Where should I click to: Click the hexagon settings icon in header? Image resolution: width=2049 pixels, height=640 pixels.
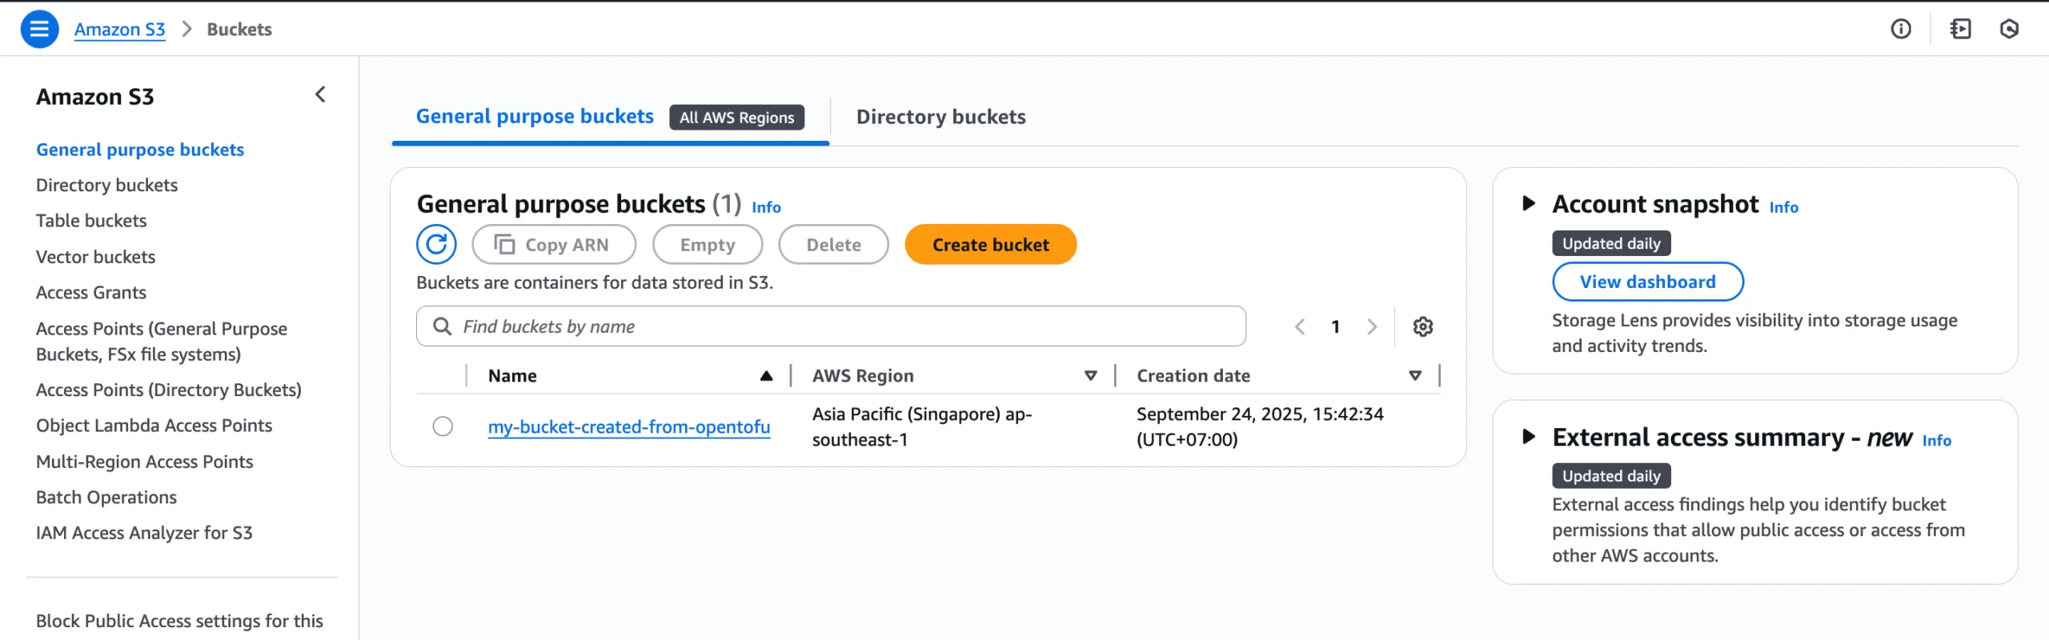click(x=2009, y=30)
